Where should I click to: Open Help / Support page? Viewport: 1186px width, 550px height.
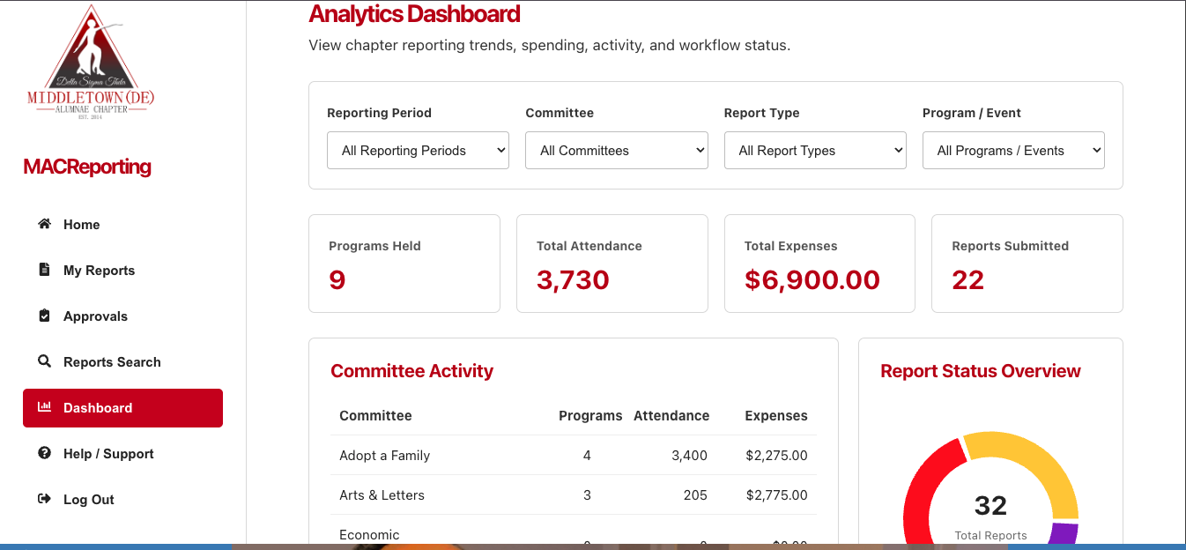click(x=122, y=454)
